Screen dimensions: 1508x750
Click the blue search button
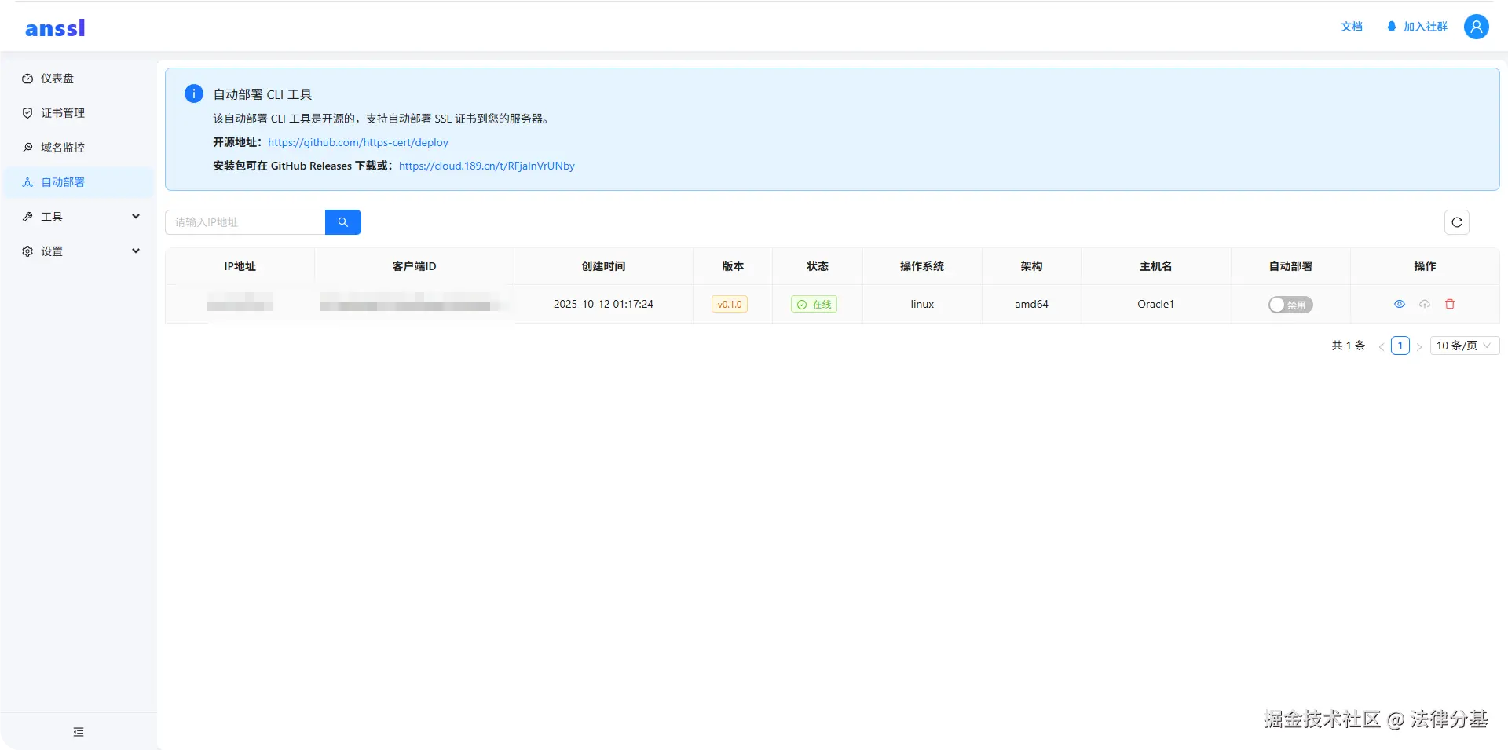343,222
